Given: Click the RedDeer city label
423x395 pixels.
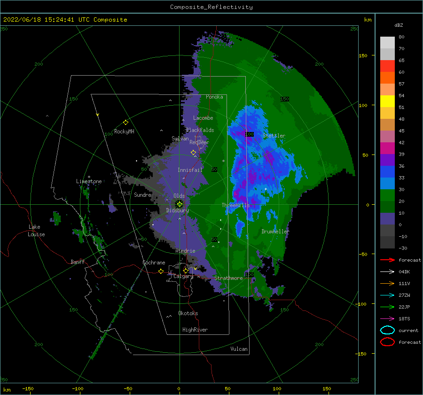Looking at the screenshot, I should click(x=199, y=142).
